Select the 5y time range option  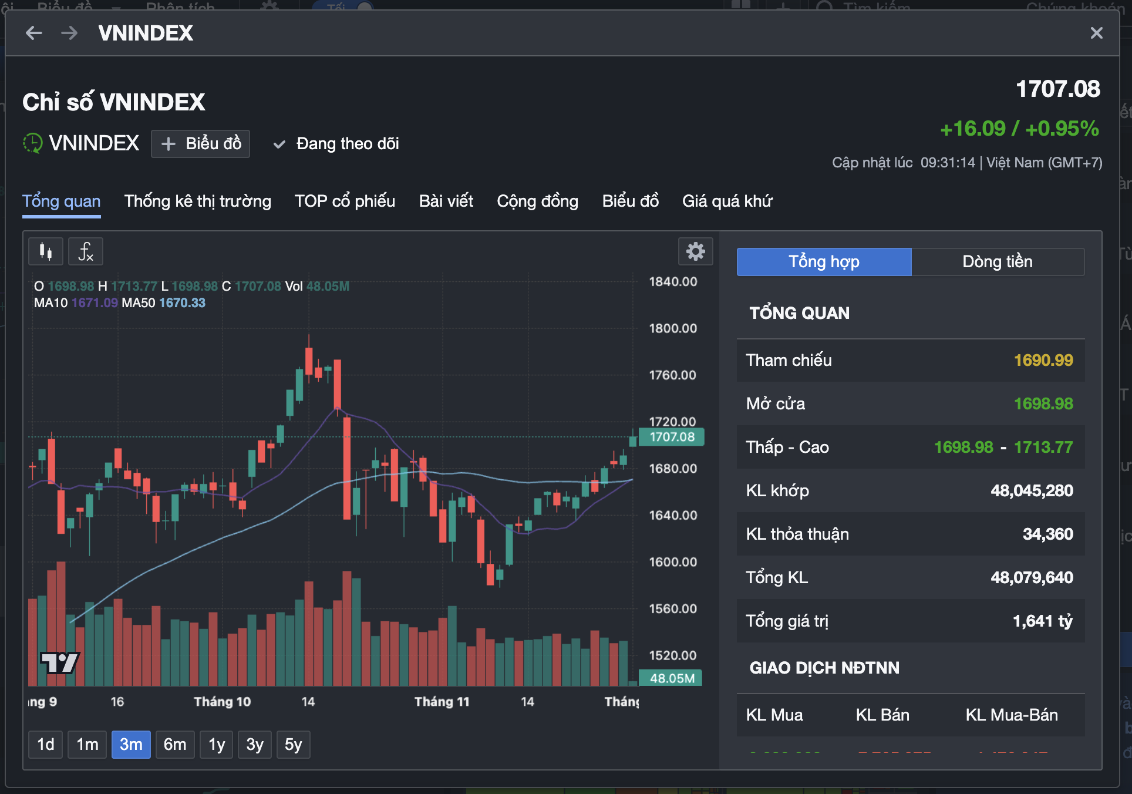coord(293,744)
